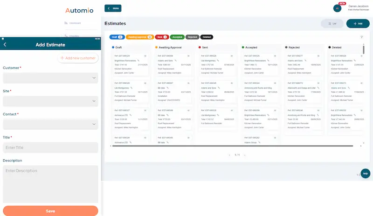The image size is (373, 216).
Task: View Rejected card EST-000277 with eye icon
Action: click(318, 56)
